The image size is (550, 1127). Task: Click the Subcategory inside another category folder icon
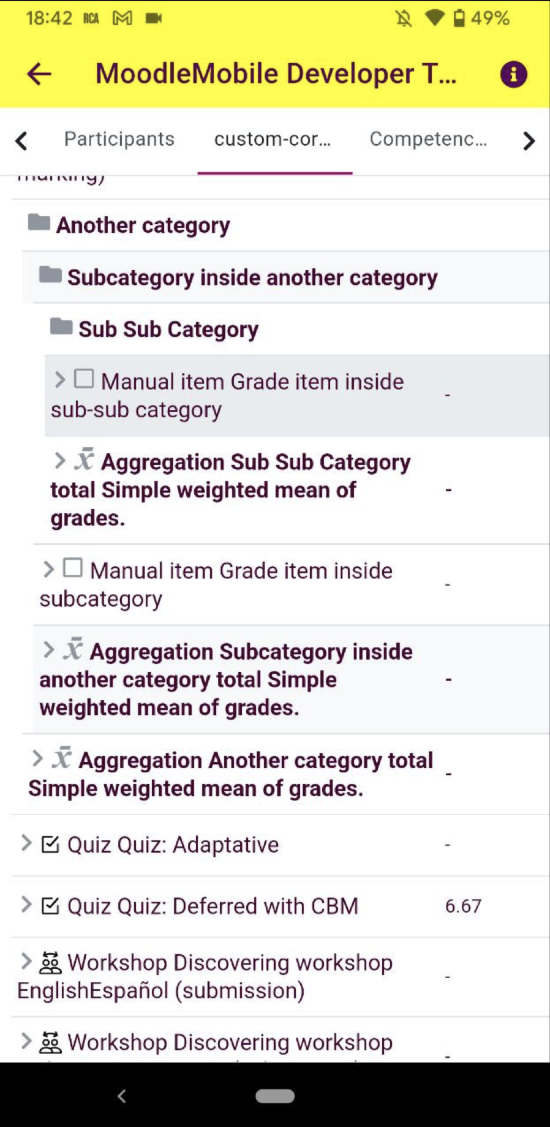tap(50, 274)
